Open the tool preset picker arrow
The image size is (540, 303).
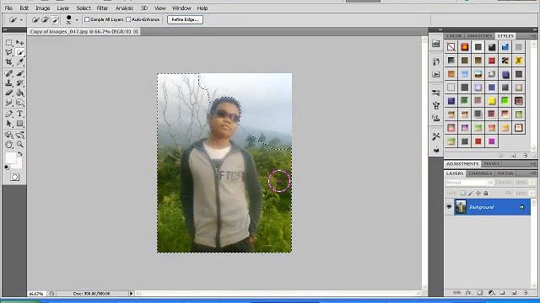[21, 20]
